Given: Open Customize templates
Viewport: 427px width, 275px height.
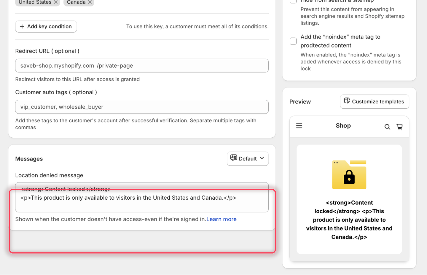Looking at the screenshot, I should coord(375,101).
